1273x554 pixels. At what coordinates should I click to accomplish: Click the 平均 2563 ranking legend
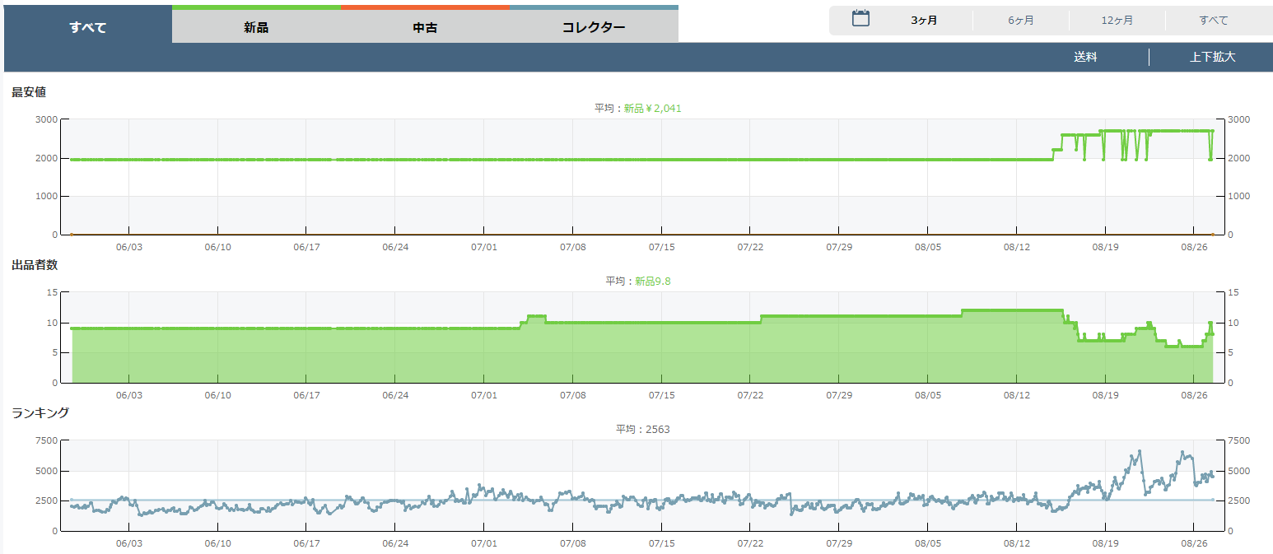pos(637,430)
